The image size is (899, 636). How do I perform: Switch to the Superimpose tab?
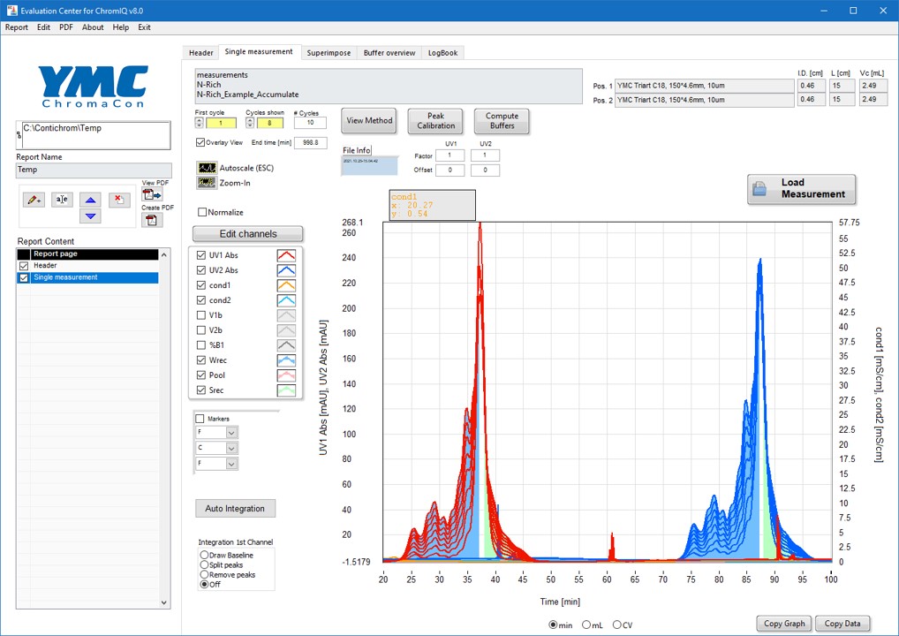coord(329,53)
